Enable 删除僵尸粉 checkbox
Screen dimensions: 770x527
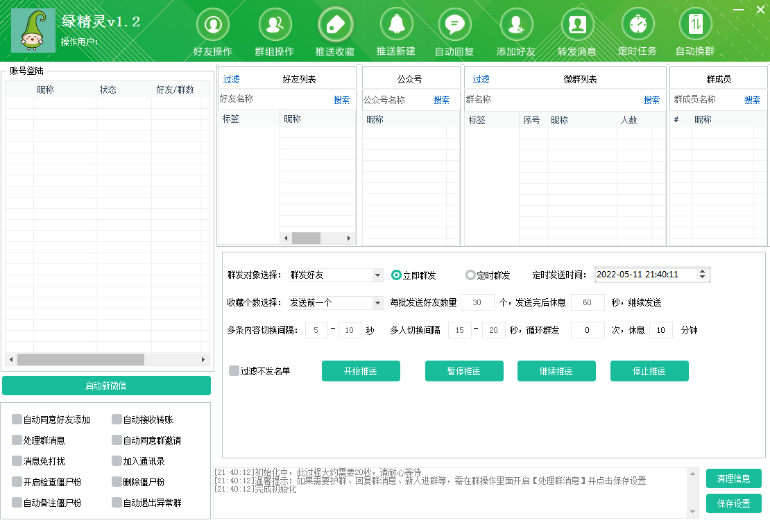click(117, 482)
